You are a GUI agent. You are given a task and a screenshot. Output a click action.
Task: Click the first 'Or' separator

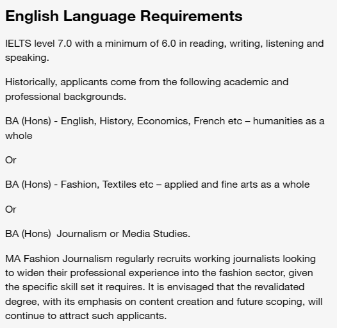pos(10,160)
